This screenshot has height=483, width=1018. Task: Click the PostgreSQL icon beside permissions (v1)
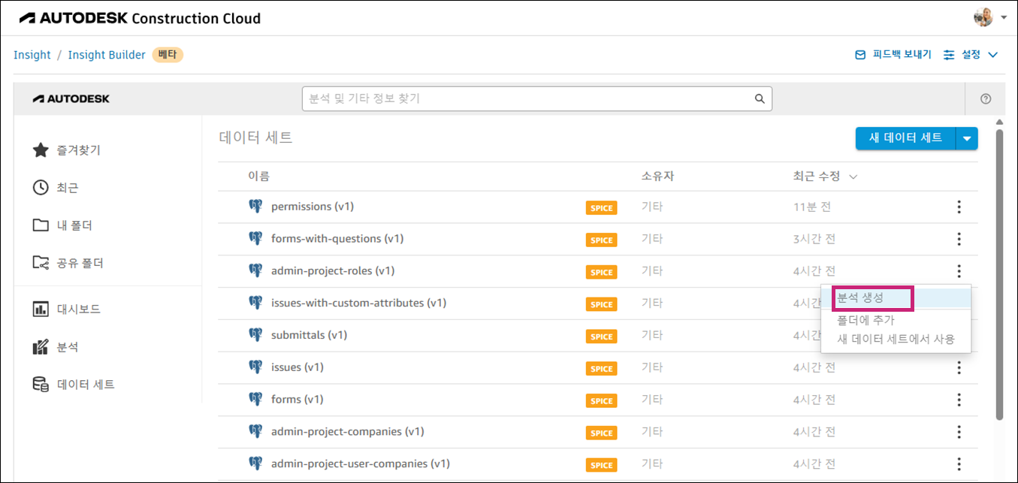[x=255, y=206]
